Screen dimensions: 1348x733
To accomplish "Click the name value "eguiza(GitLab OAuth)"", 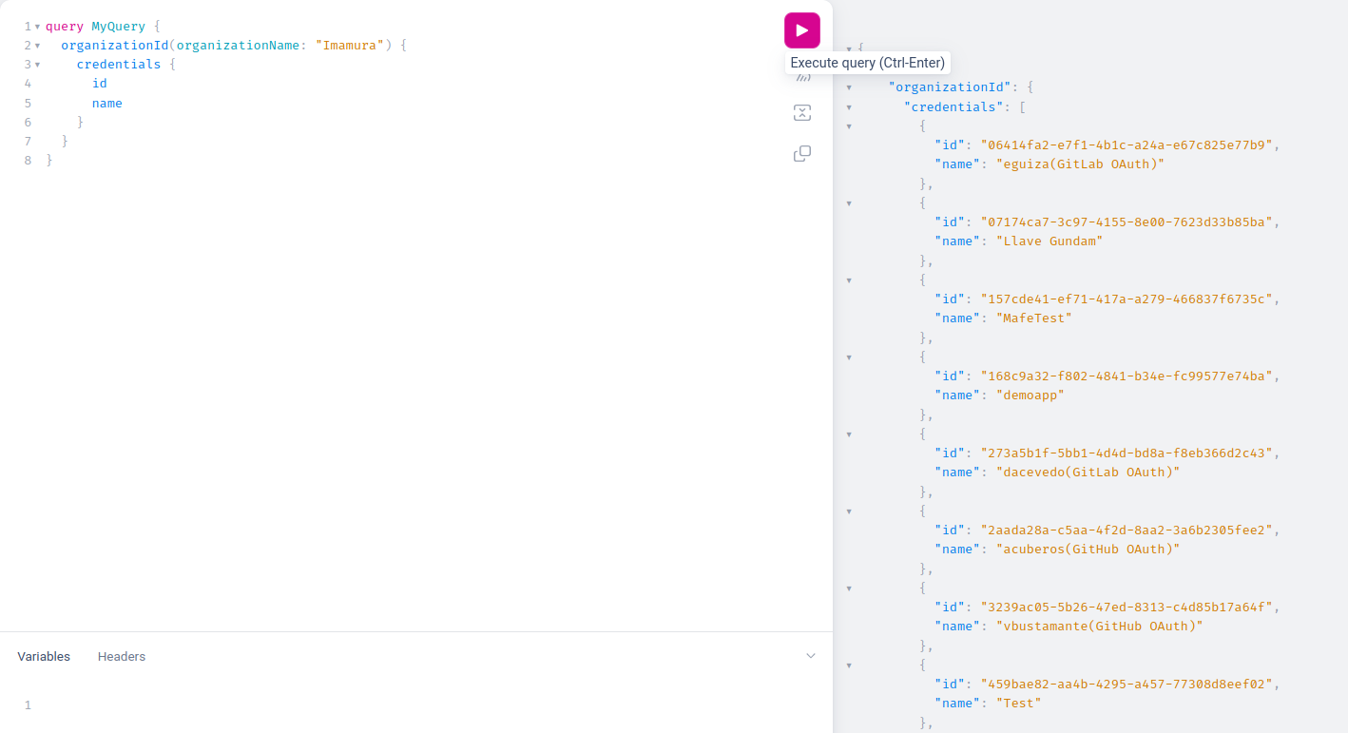I will point(1080,164).
